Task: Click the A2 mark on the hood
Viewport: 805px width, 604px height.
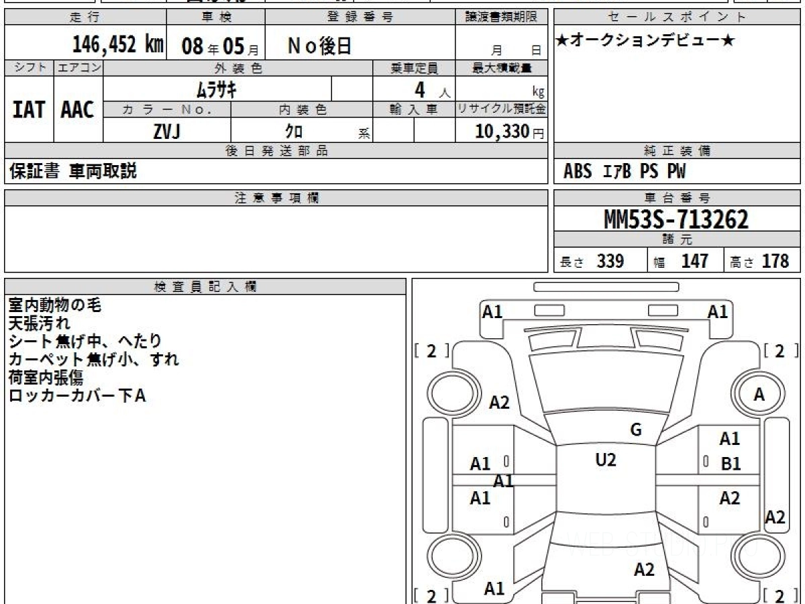Action: [499, 403]
